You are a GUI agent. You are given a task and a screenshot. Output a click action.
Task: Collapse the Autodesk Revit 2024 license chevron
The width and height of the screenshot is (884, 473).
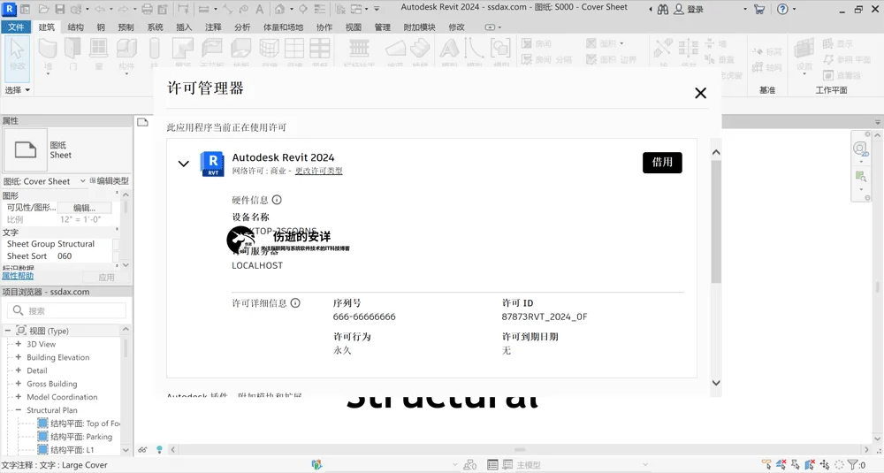click(183, 164)
